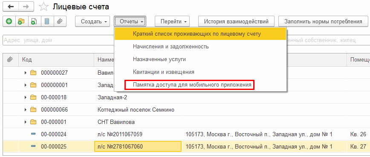Expand group 000000001
This screenshot has width=370, height=157.
[x=26, y=85]
